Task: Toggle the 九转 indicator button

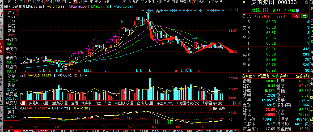Action: [136, 2]
